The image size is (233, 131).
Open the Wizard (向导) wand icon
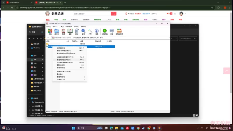90,32
